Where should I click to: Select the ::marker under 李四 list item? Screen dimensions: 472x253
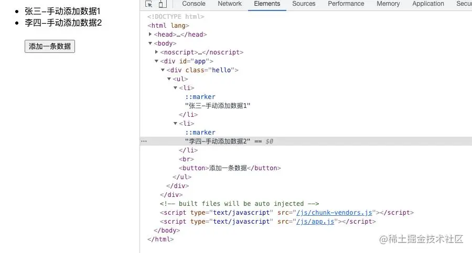pyautogui.click(x=200, y=133)
